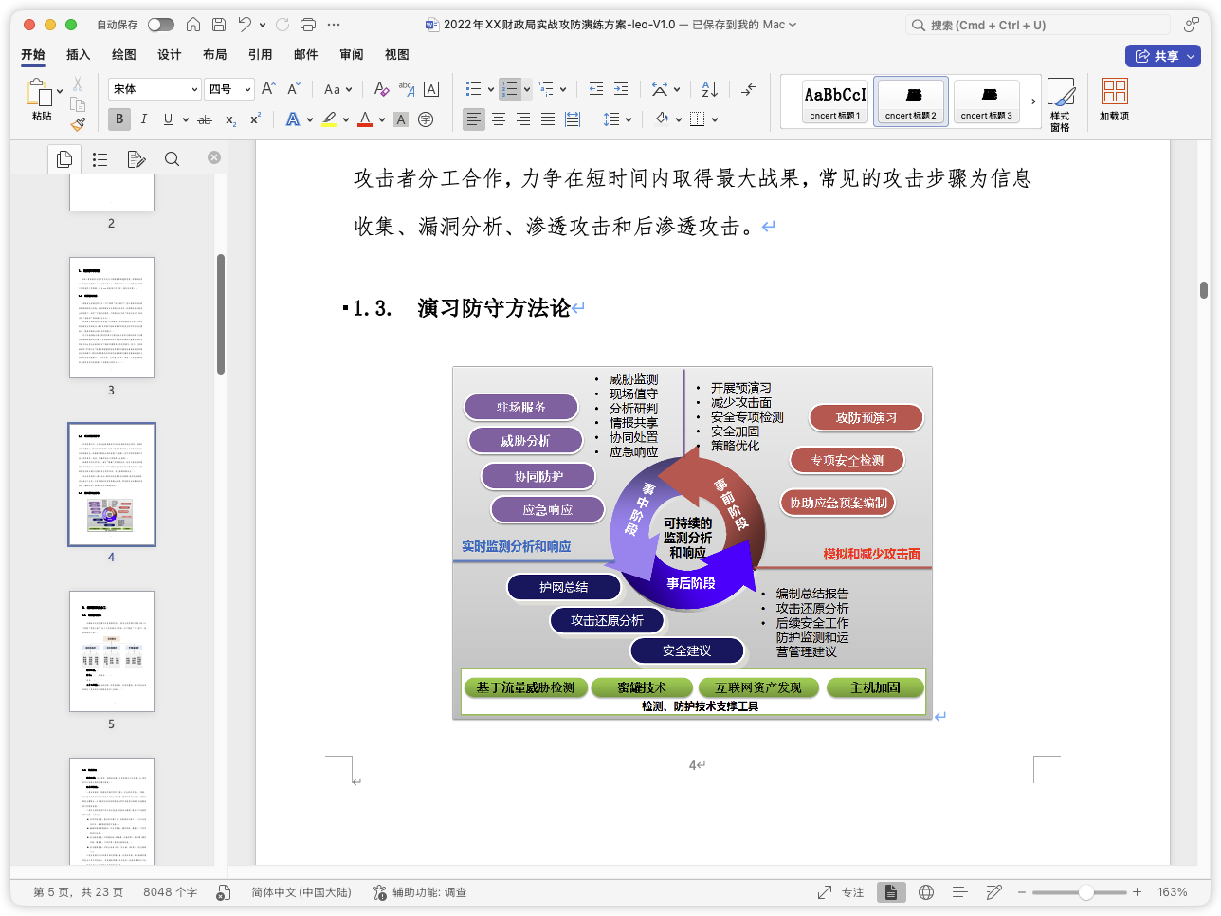Apply the cncert 标题 3 style
Image resolution: width=1221 pixels, height=916 pixels.
click(986, 101)
